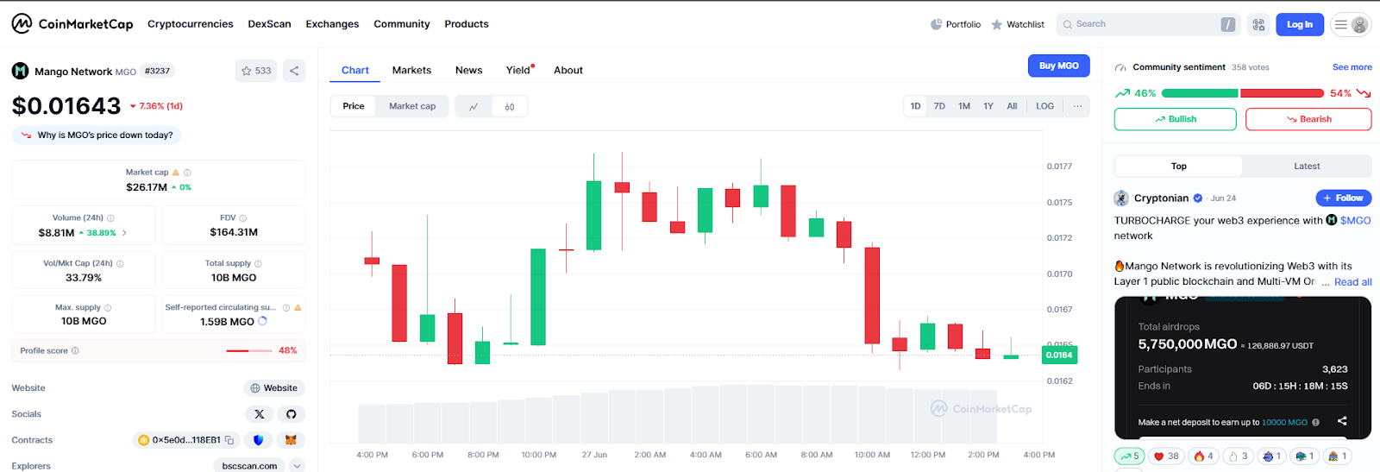1380x472 pixels.
Task: Open the Watchlist star link
Action: pos(1018,24)
